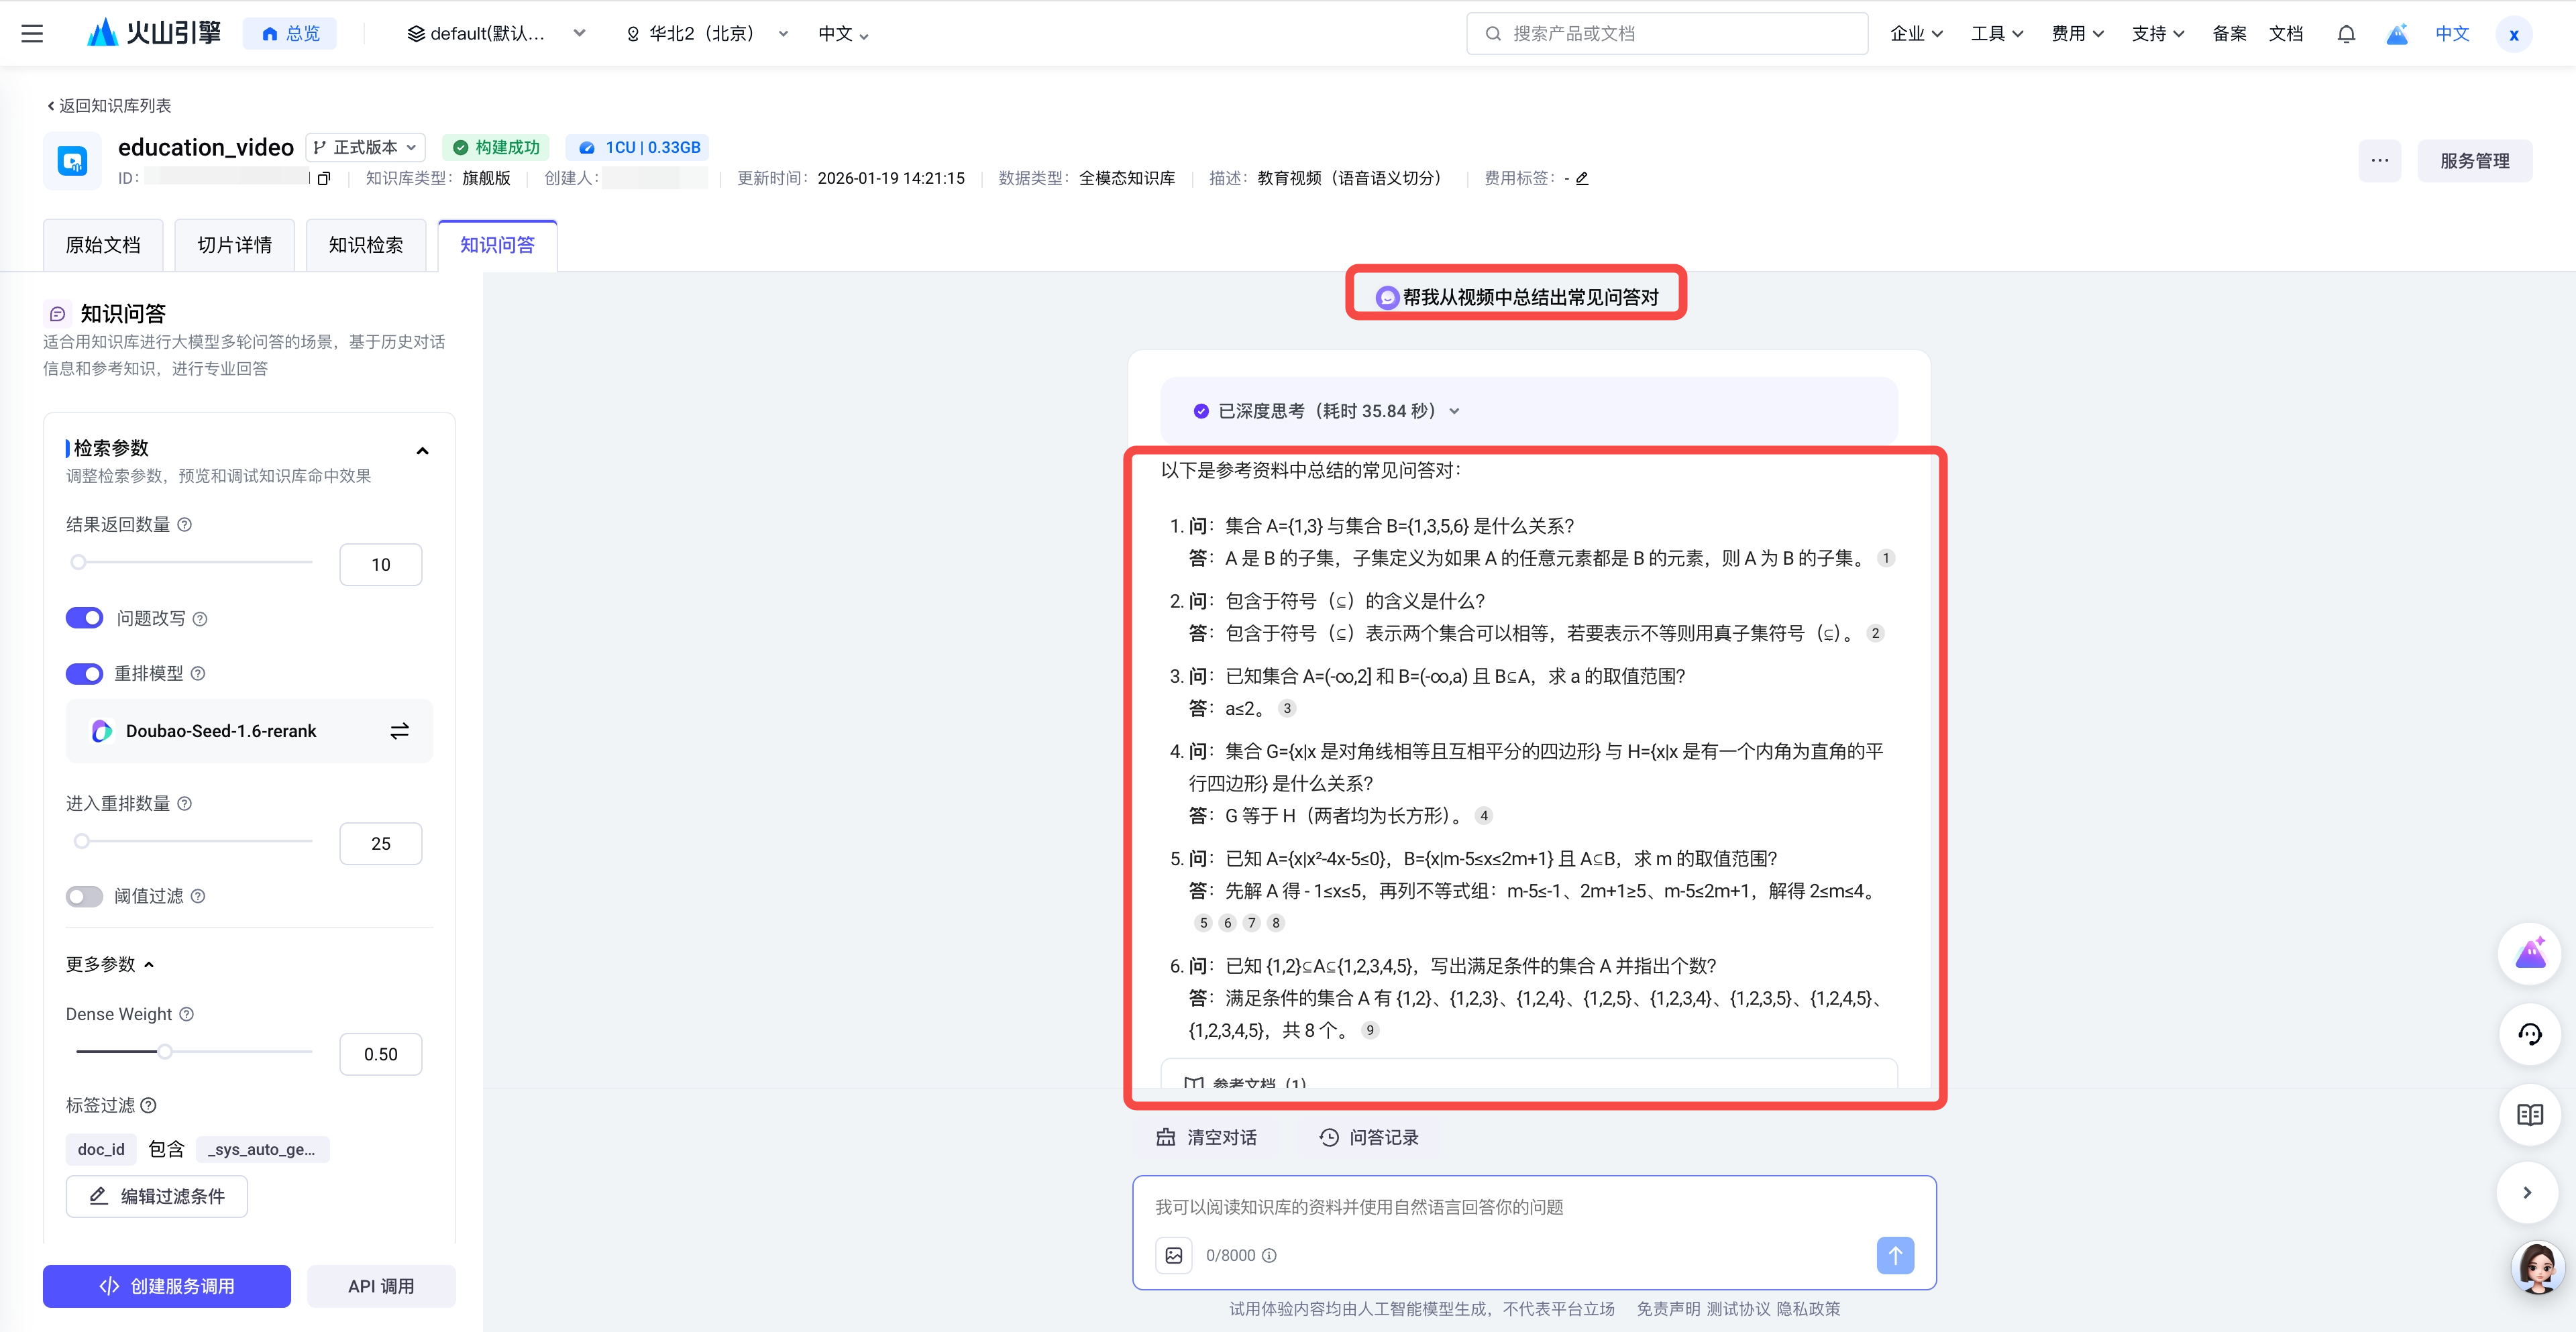Click the hamburger menu icon
This screenshot has height=1332, width=2576.
click(32, 33)
